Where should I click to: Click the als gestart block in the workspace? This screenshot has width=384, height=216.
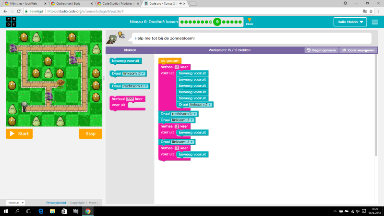point(170,61)
